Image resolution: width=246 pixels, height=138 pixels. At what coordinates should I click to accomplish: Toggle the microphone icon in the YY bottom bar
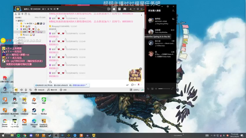pyautogui.click(x=26, y=90)
